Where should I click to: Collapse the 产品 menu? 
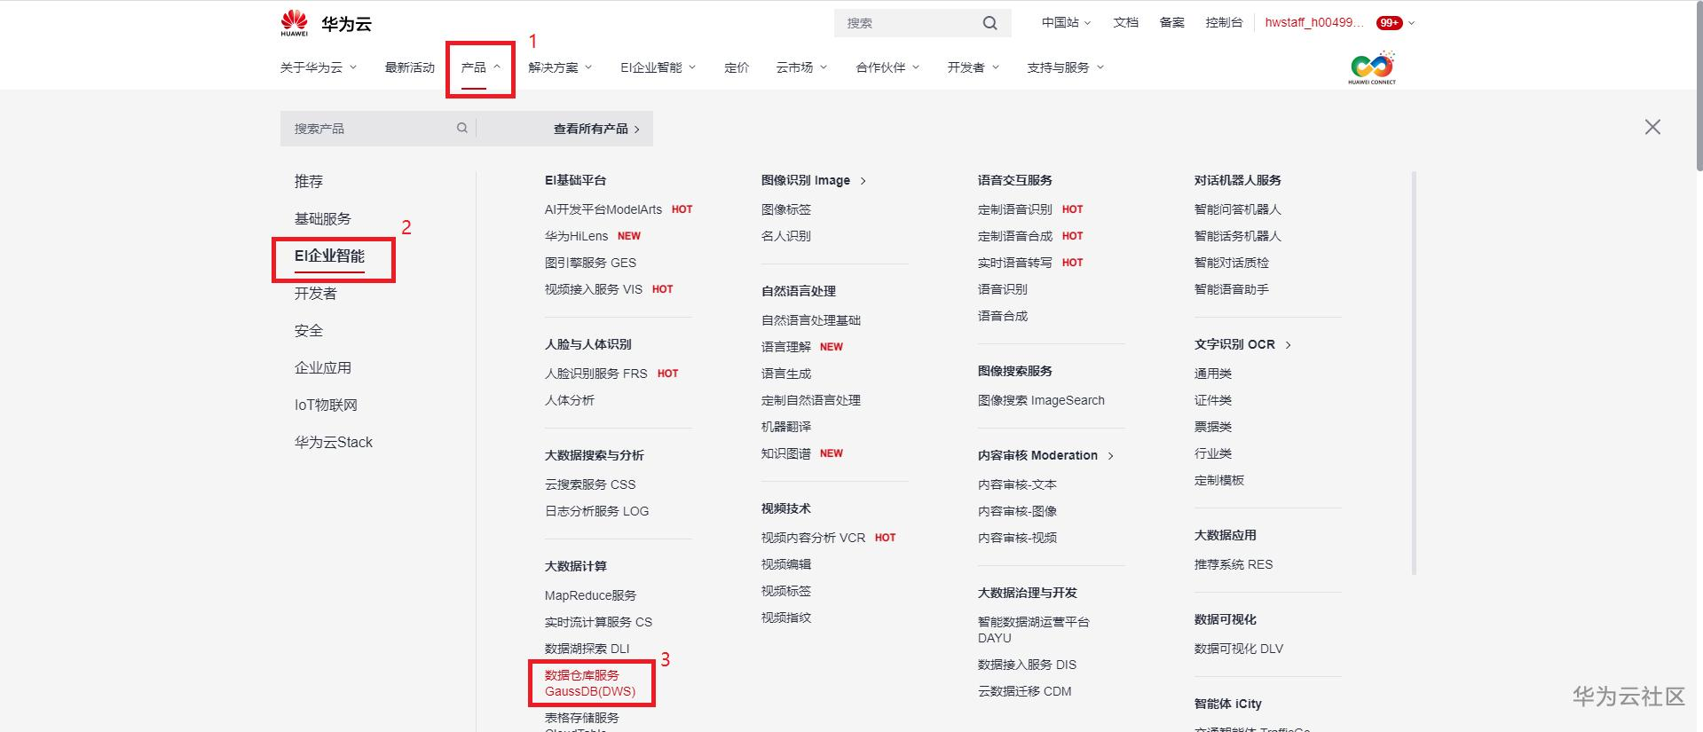coord(481,67)
